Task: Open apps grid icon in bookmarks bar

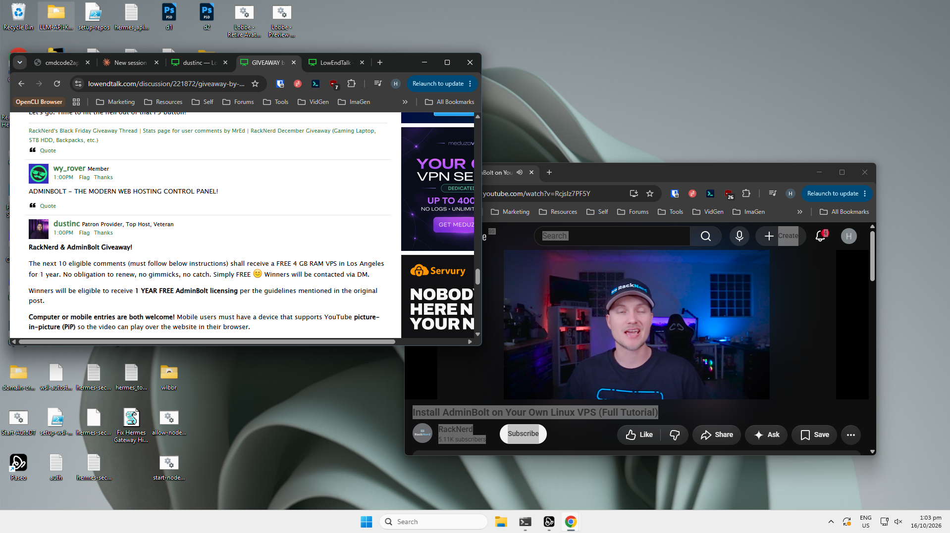Action: point(76,102)
